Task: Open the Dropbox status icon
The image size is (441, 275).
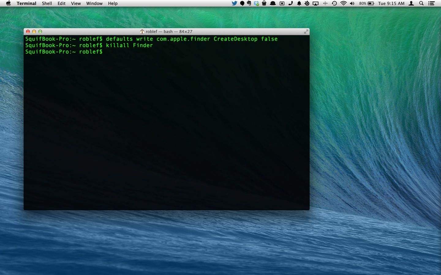Action: coord(256,3)
